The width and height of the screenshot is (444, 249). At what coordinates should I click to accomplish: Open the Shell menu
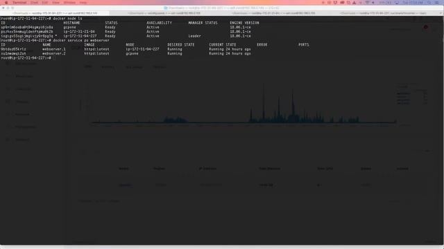point(34,3)
